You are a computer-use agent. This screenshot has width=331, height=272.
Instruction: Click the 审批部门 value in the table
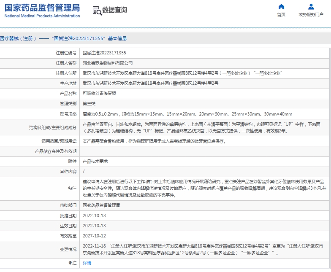101,205
